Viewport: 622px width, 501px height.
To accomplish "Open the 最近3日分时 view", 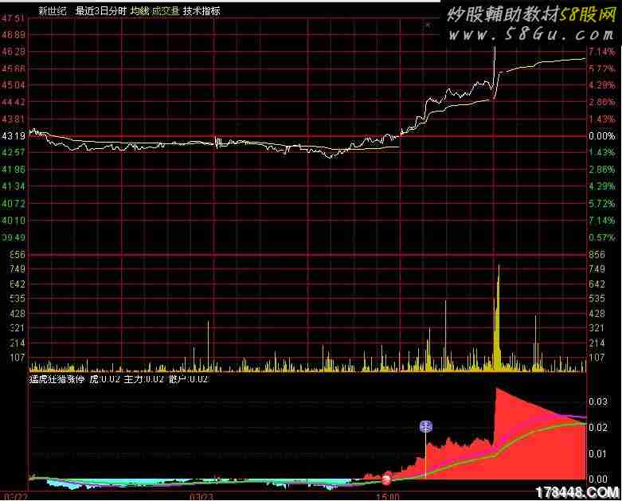I will pos(101,11).
